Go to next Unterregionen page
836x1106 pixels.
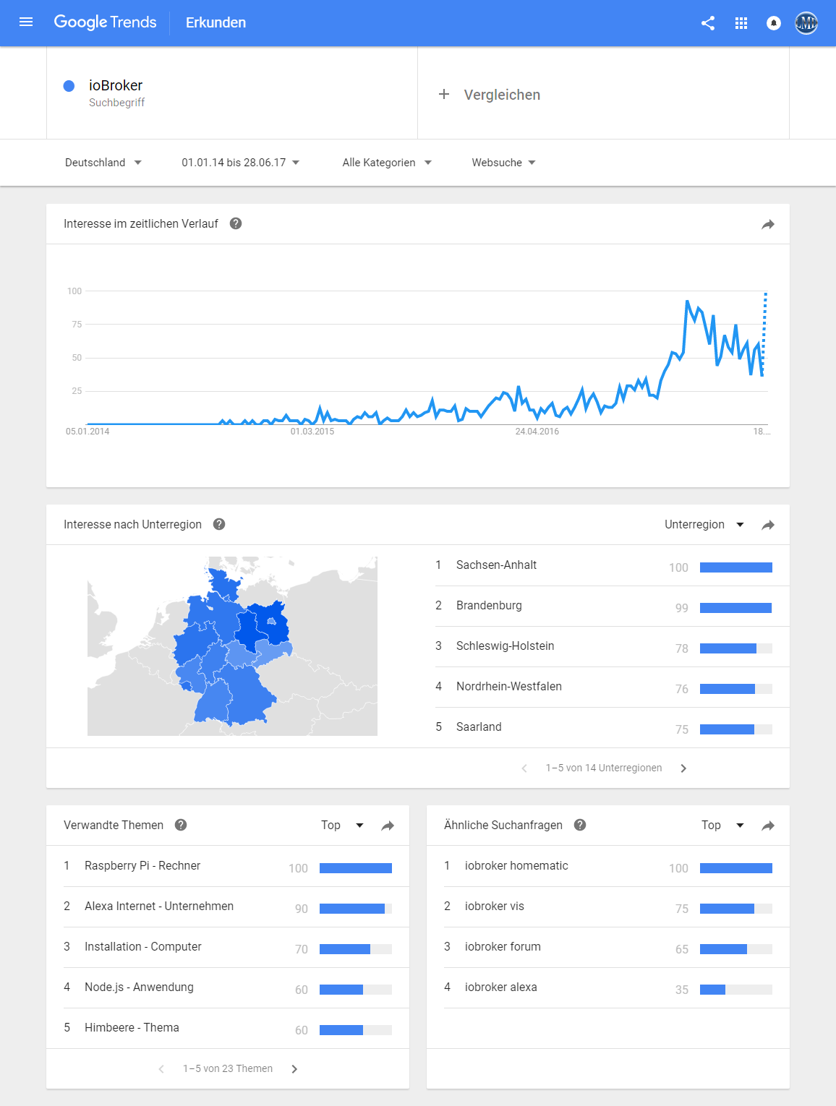pos(683,768)
